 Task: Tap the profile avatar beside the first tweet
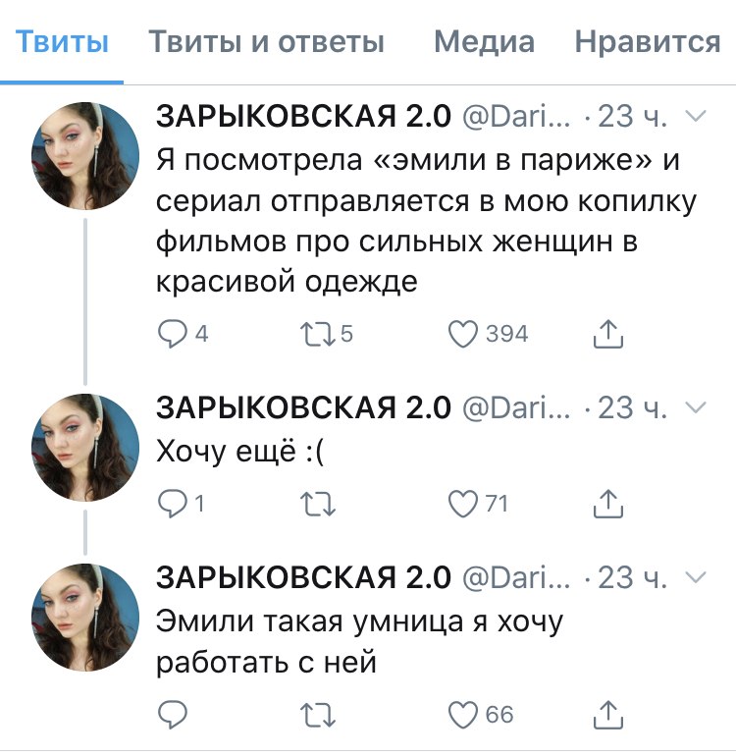click(85, 154)
